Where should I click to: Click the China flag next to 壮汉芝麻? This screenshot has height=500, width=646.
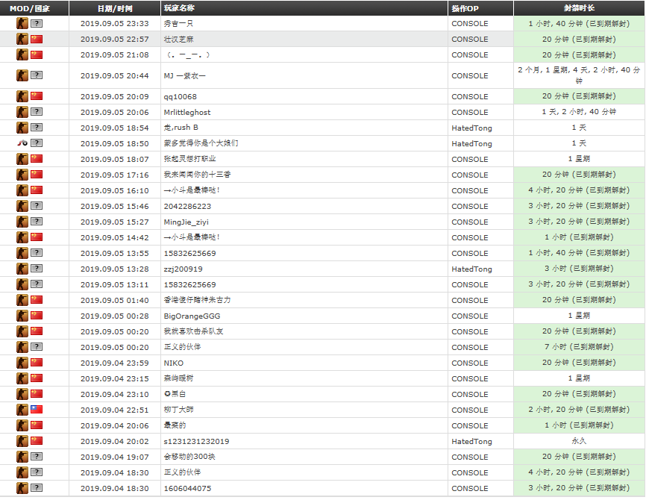(37, 38)
